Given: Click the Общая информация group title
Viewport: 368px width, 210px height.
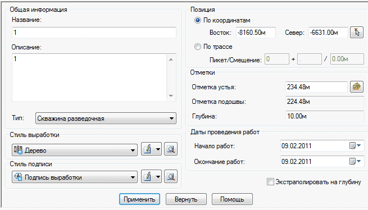Looking at the screenshot, I should (x=39, y=10).
